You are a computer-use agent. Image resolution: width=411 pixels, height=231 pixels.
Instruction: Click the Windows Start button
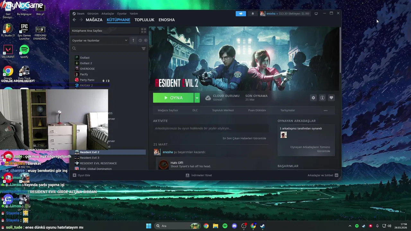coord(149,226)
